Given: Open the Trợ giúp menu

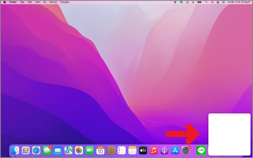Looking at the screenshot, I should tap(64, 2).
